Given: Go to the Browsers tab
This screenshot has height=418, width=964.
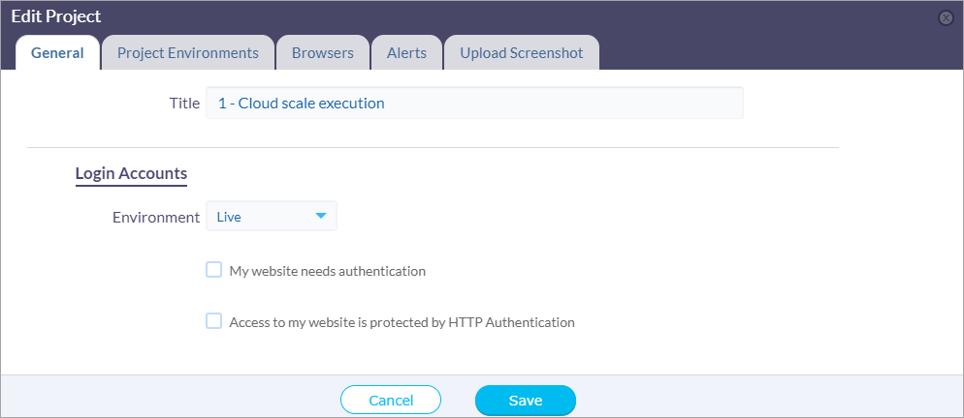Looking at the screenshot, I should 323,53.
